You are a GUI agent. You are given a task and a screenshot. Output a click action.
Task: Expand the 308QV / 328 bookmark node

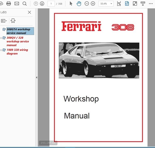[x=1, y=38]
